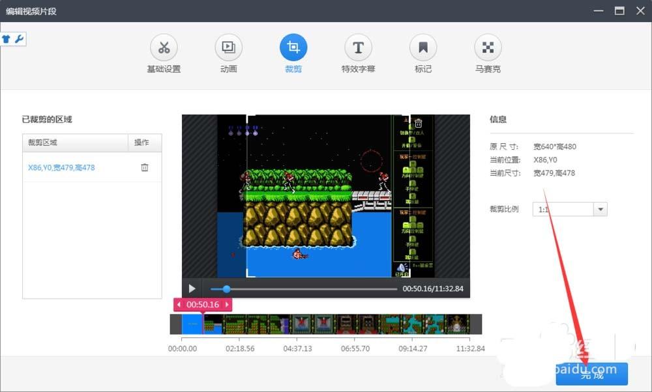The height and width of the screenshot is (392, 652).
Task: Open settings via the wrench icon
Action: (x=19, y=39)
